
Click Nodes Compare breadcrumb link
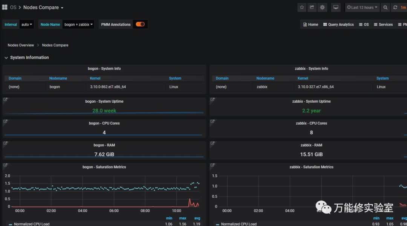55,45
